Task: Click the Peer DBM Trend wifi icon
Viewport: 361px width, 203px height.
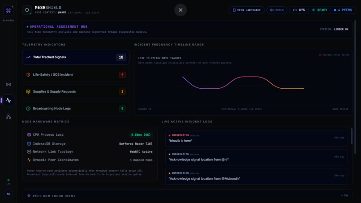Action: point(29,196)
